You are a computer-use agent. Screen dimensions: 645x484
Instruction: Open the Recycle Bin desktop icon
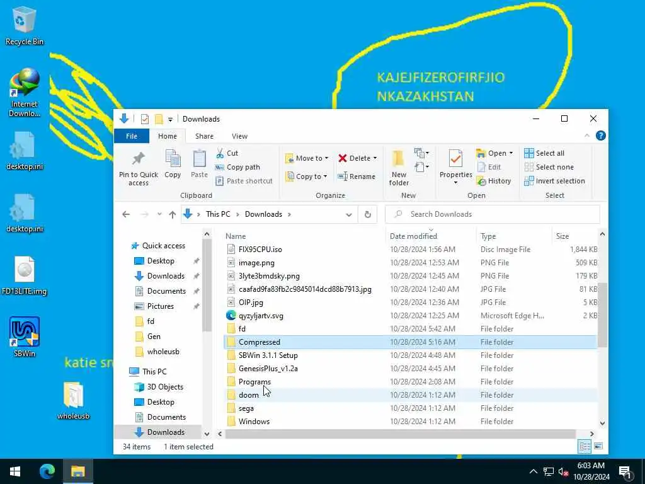point(25,26)
